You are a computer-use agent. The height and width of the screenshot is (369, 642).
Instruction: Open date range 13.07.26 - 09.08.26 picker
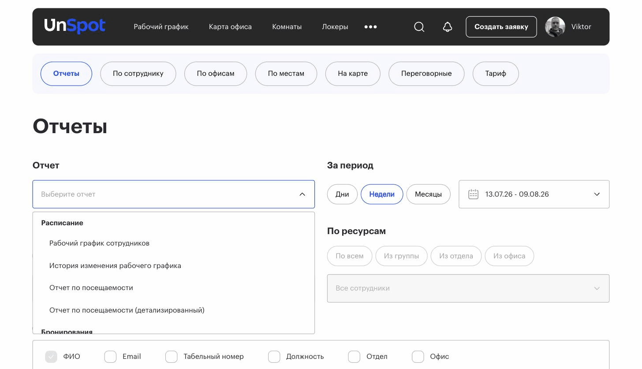(x=534, y=194)
